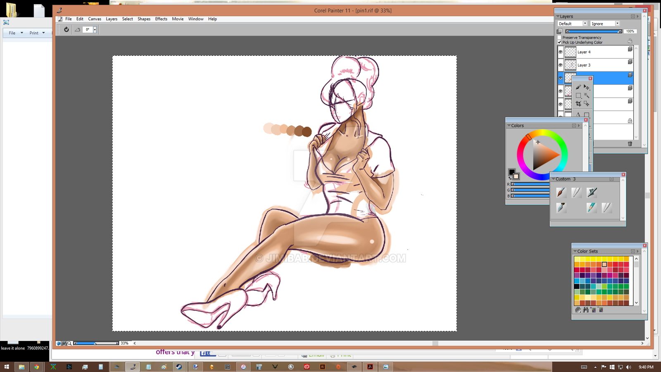Viewport: 661px width, 372px height.
Task: Click the Windows Start button
Action: (7, 367)
